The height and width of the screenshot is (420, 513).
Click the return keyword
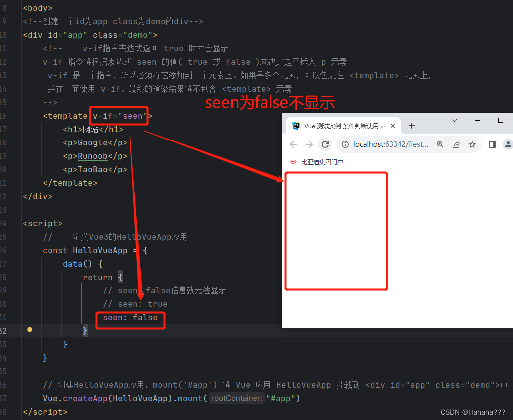[x=97, y=277]
